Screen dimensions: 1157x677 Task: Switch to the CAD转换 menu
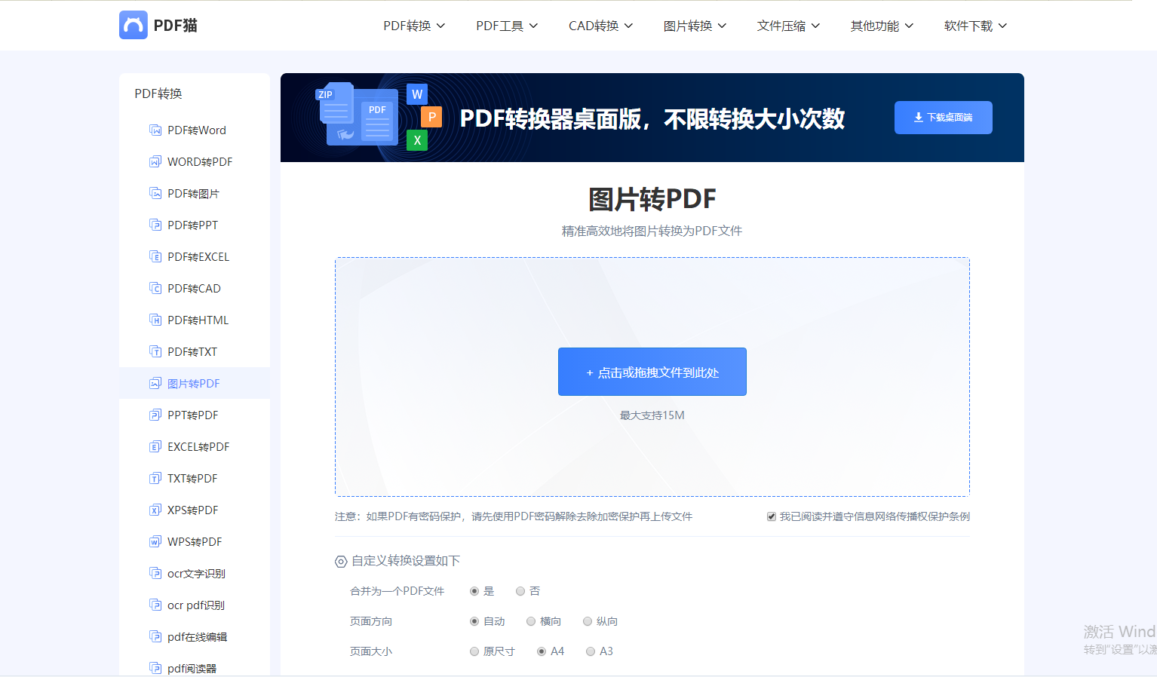coord(600,25)
